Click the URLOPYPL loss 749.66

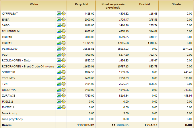coord(188,90)
